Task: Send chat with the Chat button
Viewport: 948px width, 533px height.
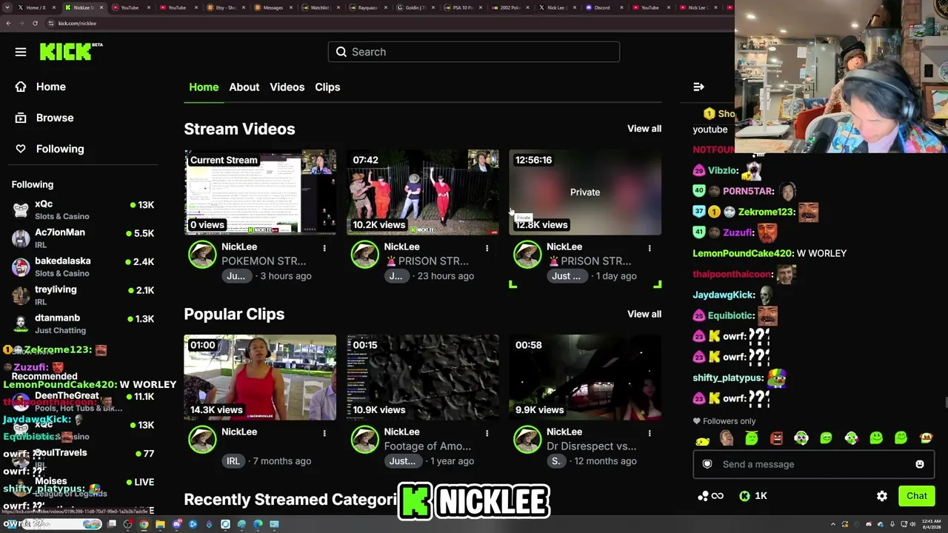Action: click(x=917, y=496)
